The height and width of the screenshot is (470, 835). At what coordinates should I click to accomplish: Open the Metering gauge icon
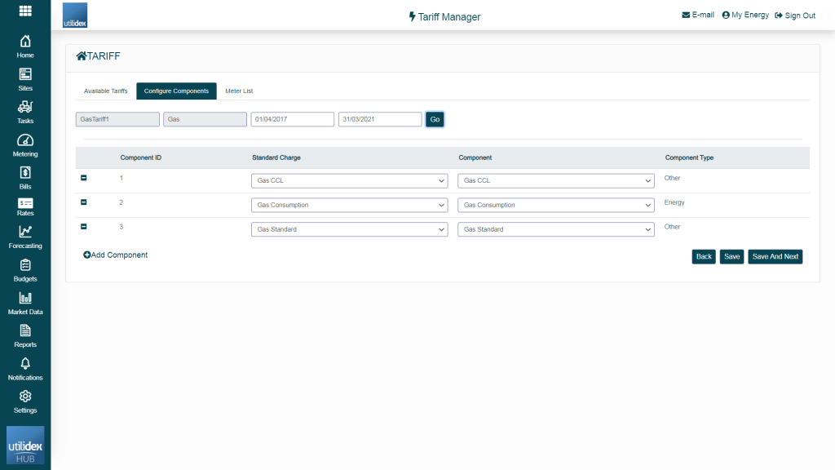pos(25,140)
